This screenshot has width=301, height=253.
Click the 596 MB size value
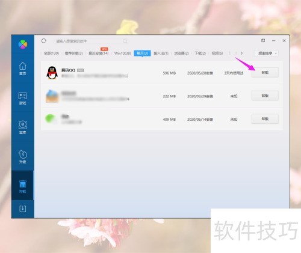[x=169, y=73]
